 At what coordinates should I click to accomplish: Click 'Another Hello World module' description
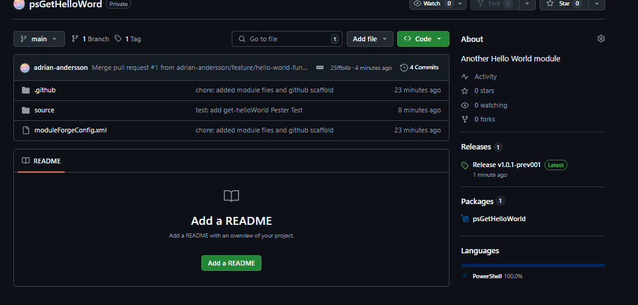point(511,58)
